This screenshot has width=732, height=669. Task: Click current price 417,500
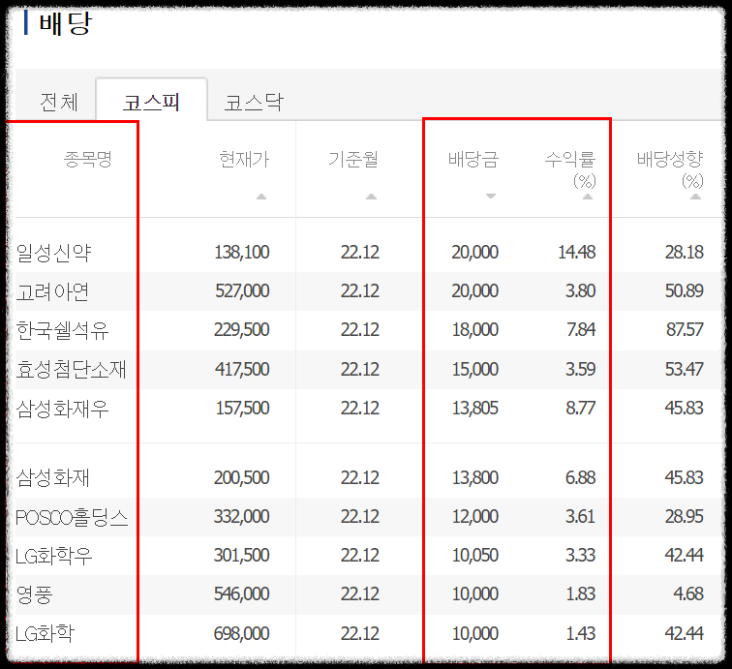[x=242, y=370]
